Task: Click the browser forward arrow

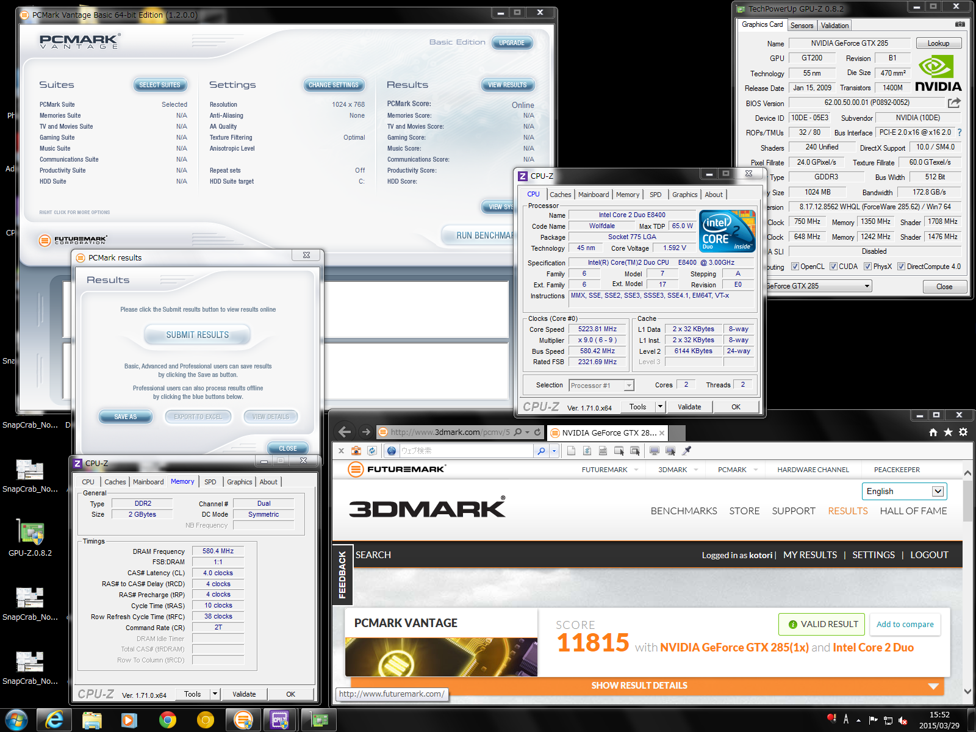Action: (x=366, y=432)
